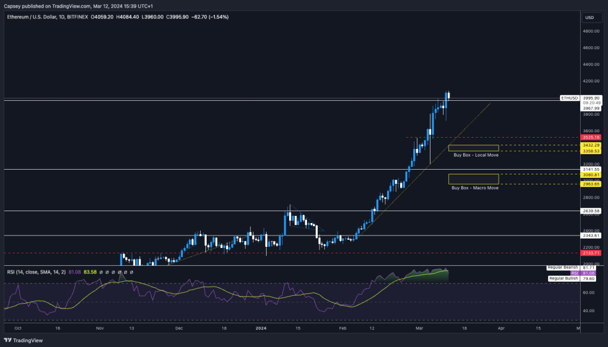Image resolution: width=608 pixels, height=347 pixels.
Task: Click the RSI 40.00 axis tick
Action: pos(589,311)
